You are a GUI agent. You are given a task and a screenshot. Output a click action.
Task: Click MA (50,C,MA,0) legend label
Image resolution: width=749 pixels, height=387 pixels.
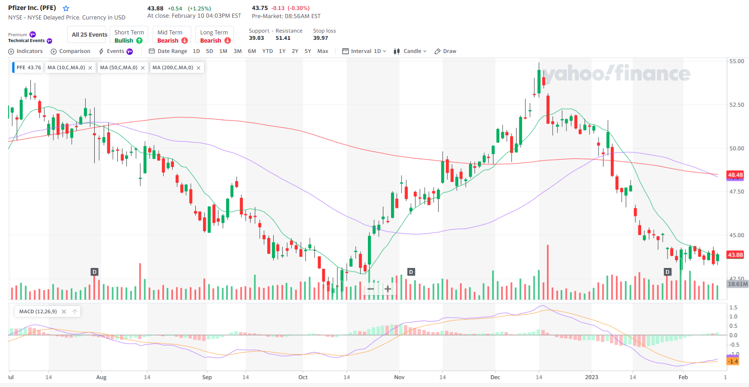coord(119,67)
